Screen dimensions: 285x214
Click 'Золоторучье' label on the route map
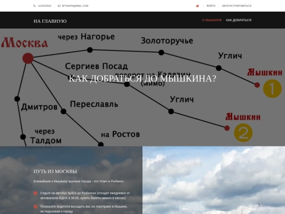(x=167, y=41)
